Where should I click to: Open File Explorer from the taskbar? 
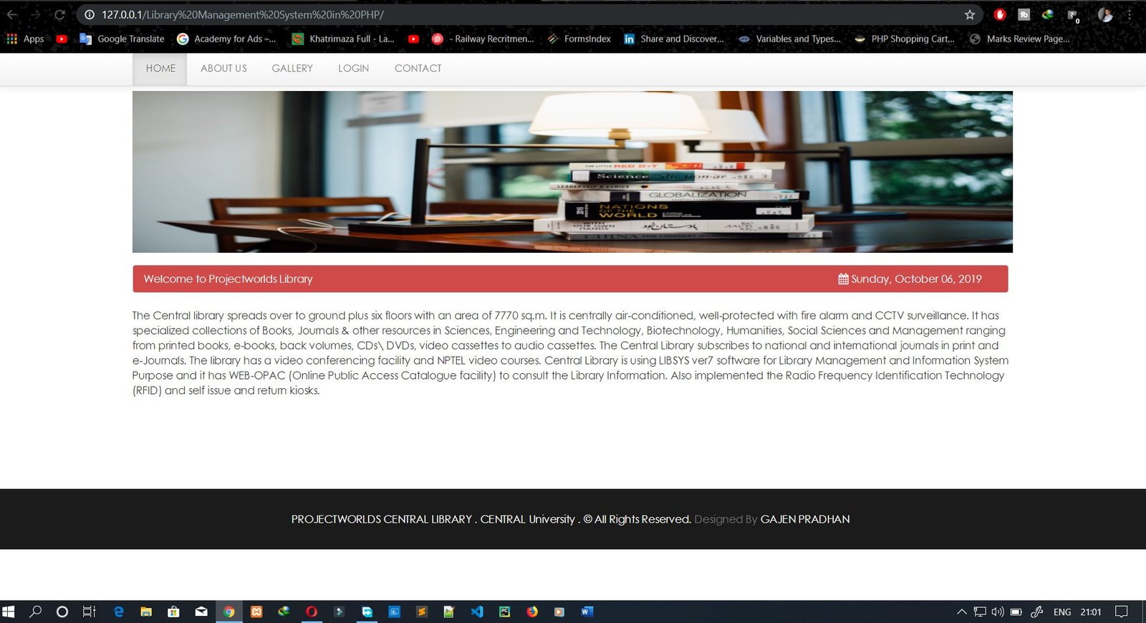tap(146, 612)
